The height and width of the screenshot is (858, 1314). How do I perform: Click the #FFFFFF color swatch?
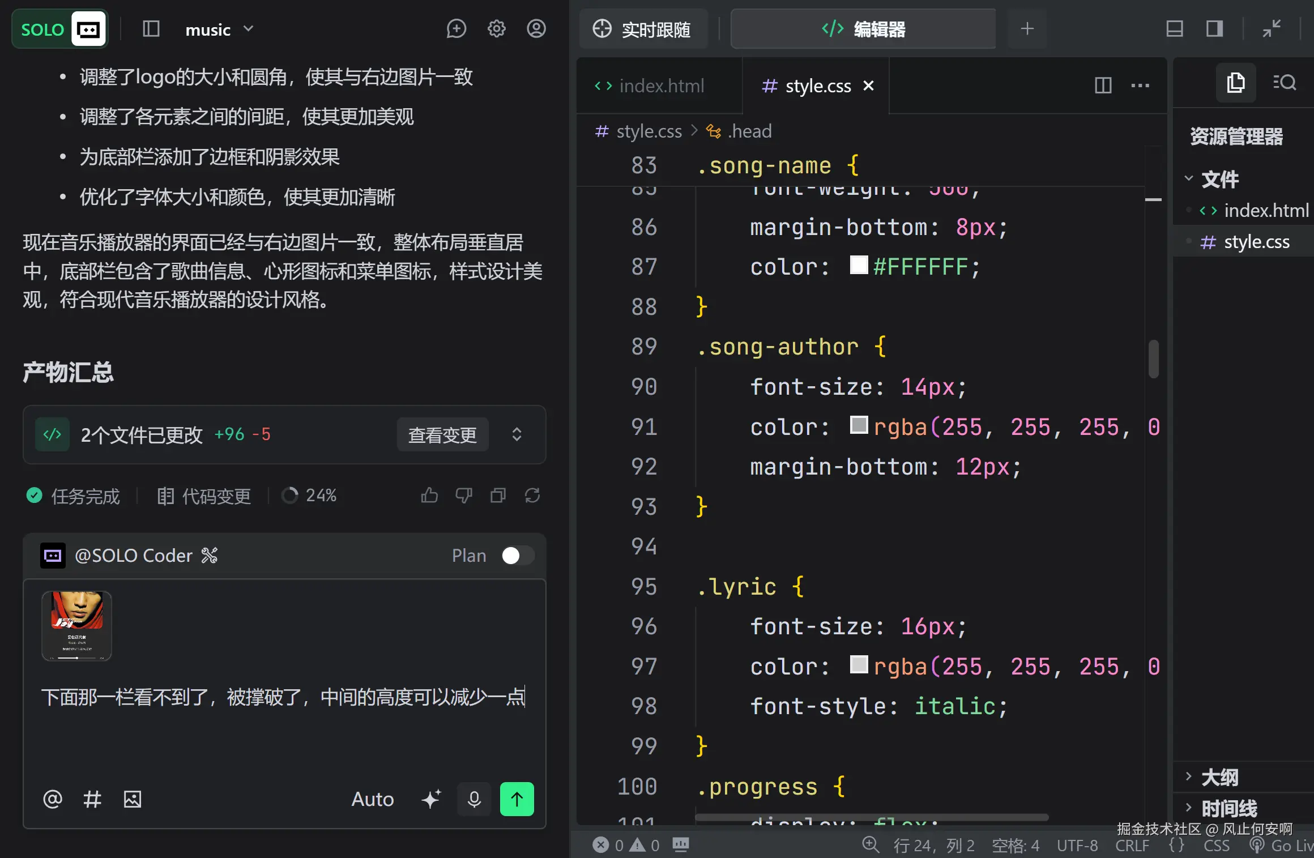click(859, 265)
